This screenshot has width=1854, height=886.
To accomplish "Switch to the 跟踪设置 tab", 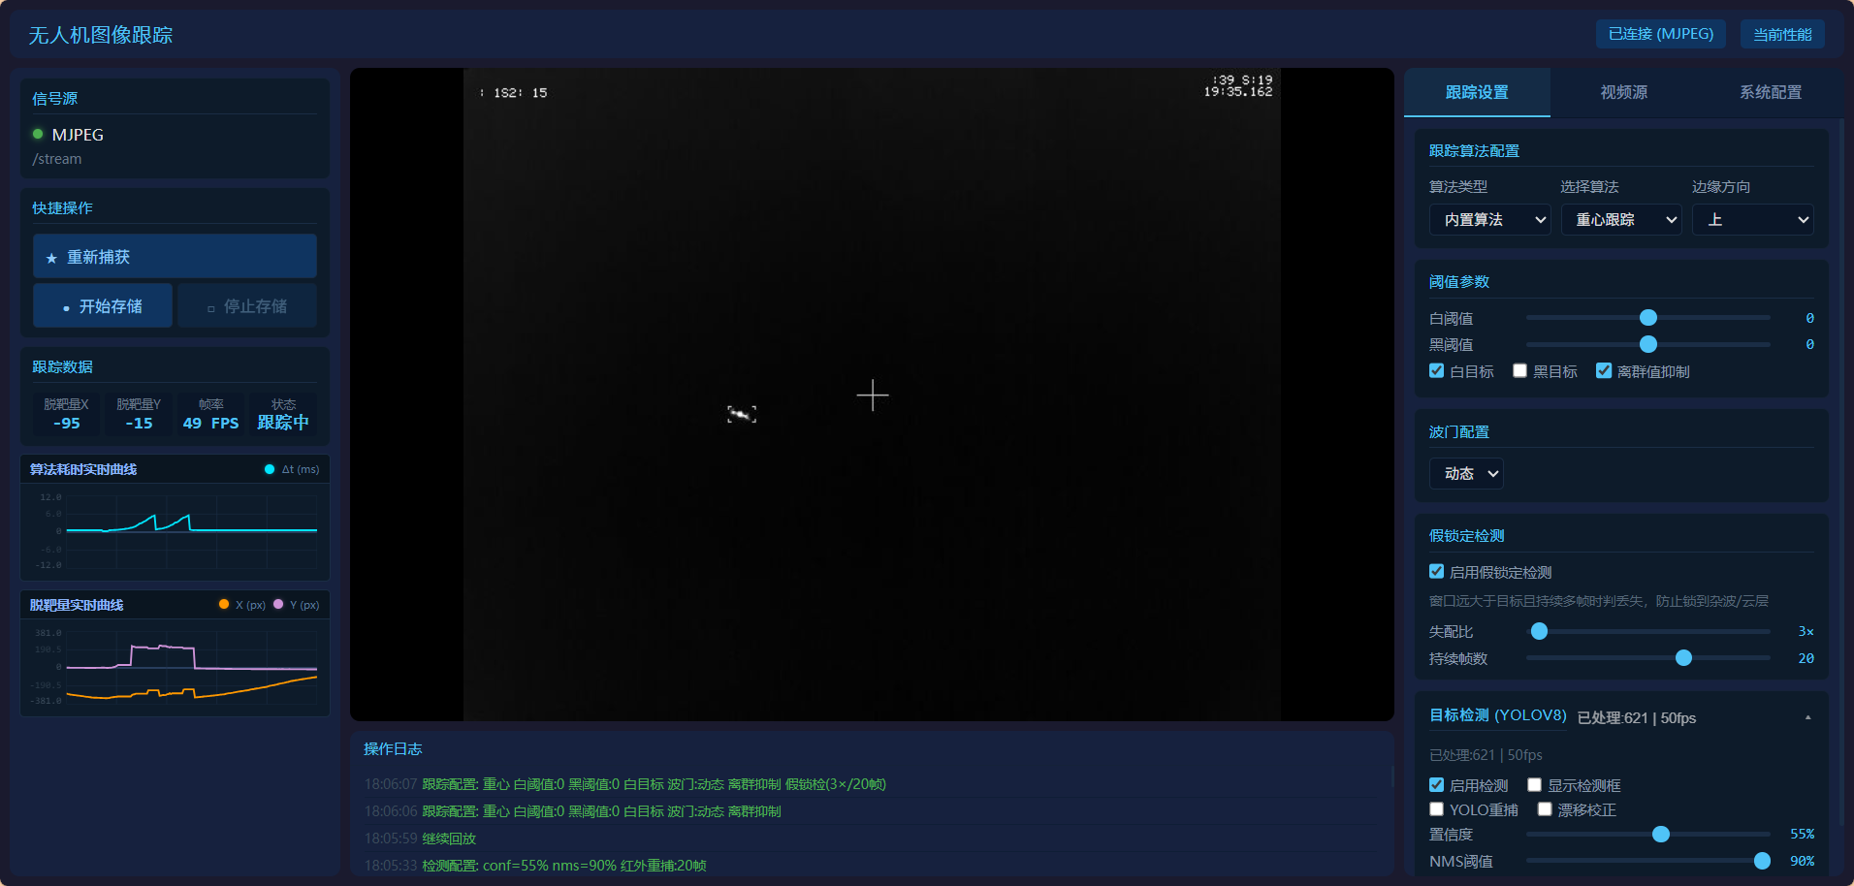I will (1477, 92).
